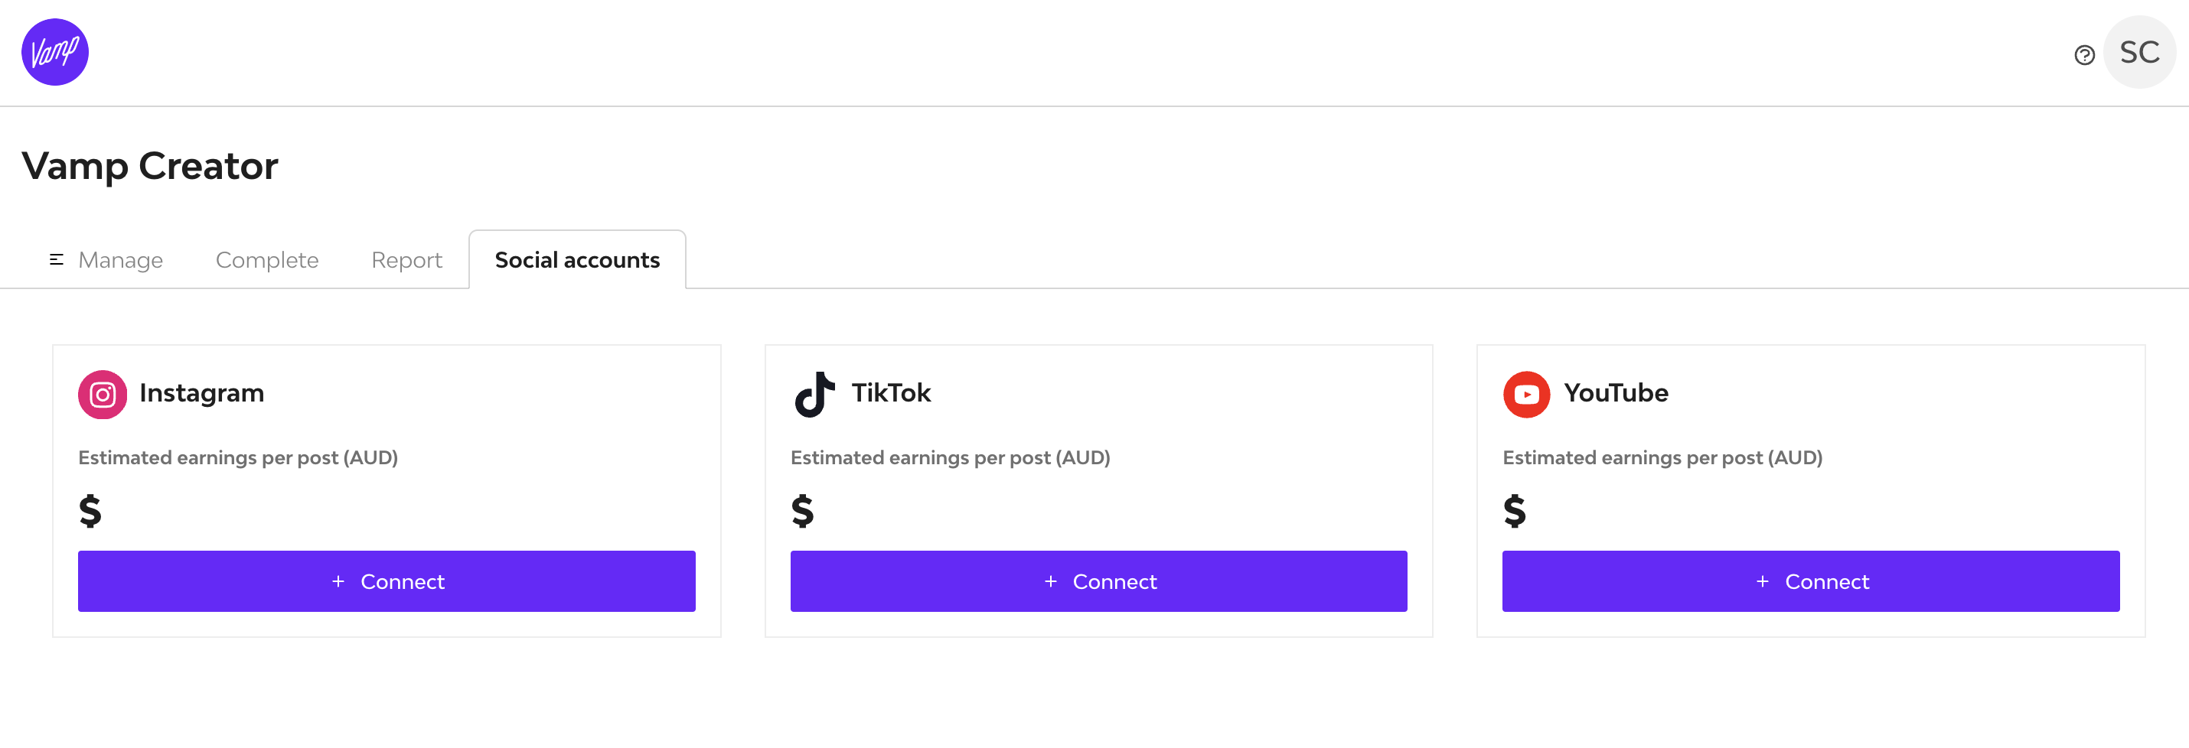Click the YouTube logo icon
Image resolution: width=2189 pixels, height=748 pixels.
pyautogui.click(x=1526, y=394)
